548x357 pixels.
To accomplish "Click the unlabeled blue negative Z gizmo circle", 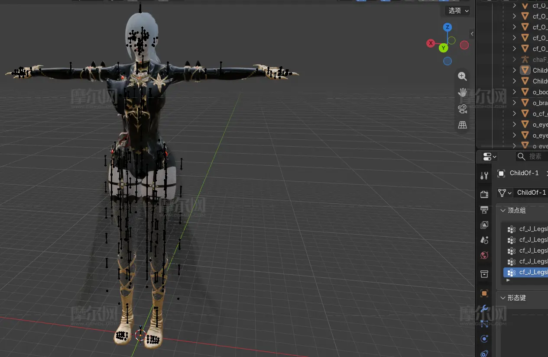I will click(x=447, y=61).
